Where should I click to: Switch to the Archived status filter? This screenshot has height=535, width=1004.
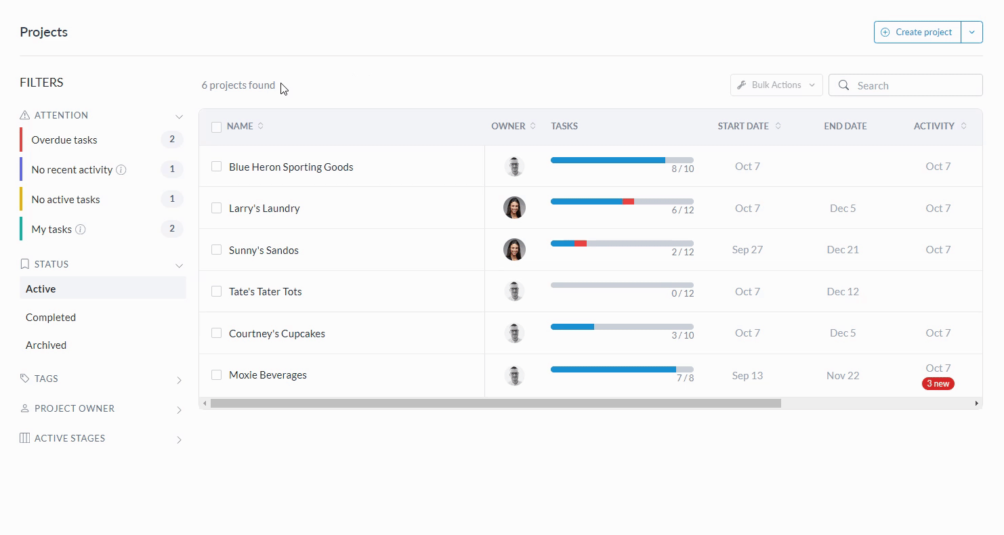click(x=46, y=345)
